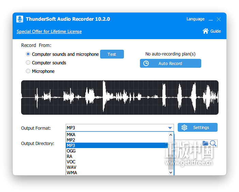Choose MP2 from the format list
Screen dimensions: 239x192
pyautogui.click(x=117, y=140)
